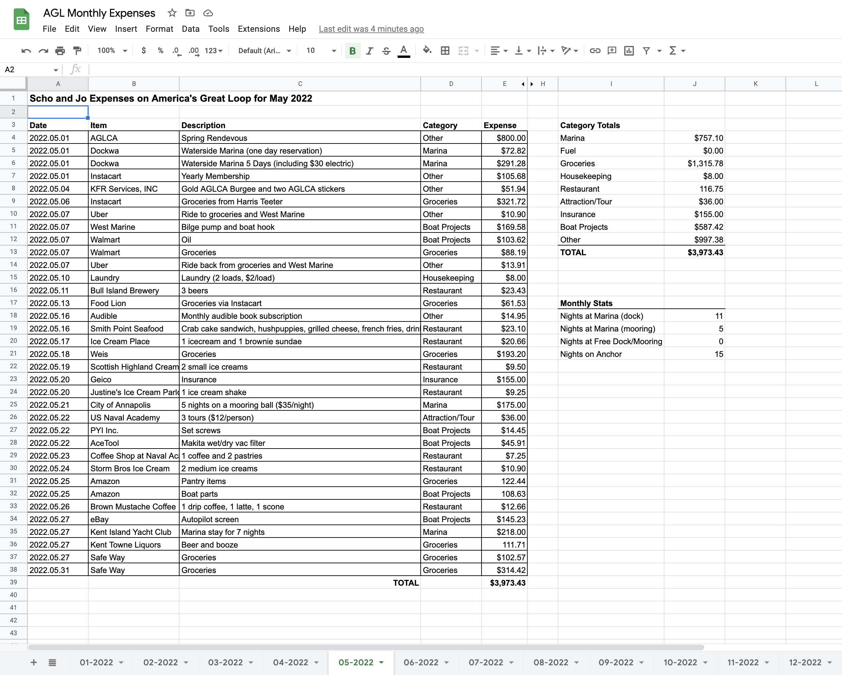Click the insert link icon
This screenshot has height=675, width=842.
click(x=595, y=51)
